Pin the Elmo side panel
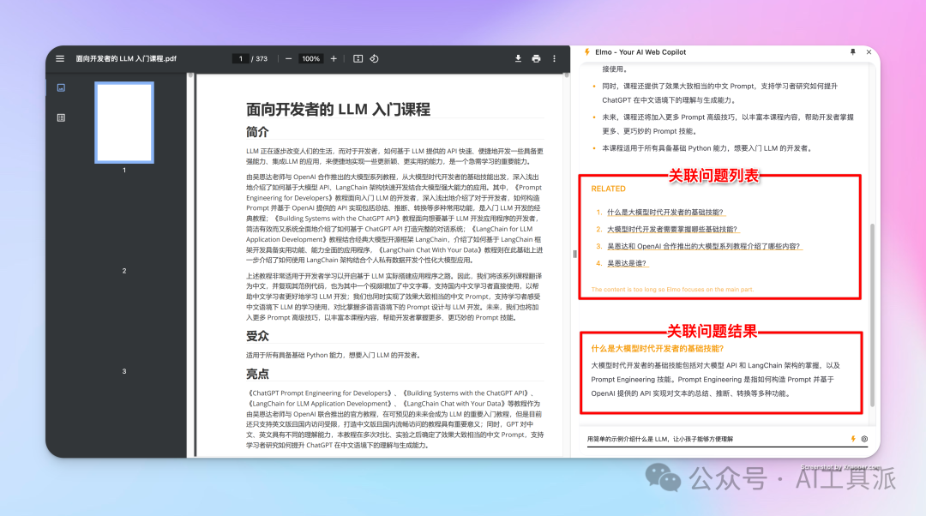The height and width of the screenshot is (516, 926). tap(853, 52)
